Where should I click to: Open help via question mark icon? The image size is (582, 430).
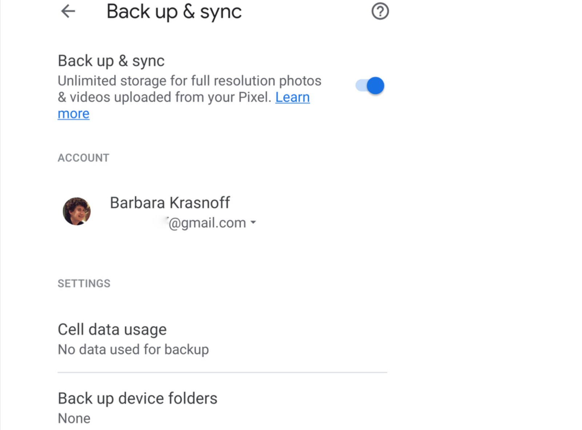click(380, 11)
